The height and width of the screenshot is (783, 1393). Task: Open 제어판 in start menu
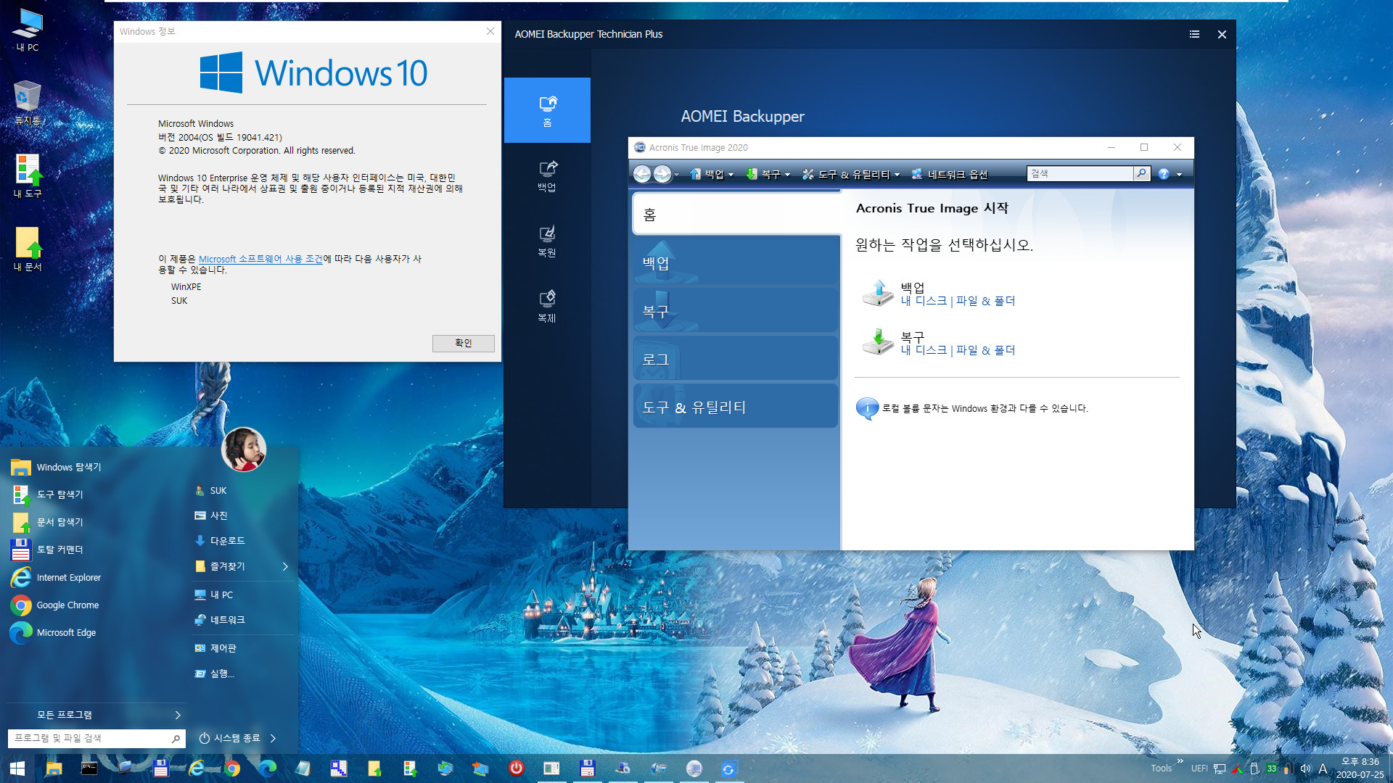coord(215,648)
